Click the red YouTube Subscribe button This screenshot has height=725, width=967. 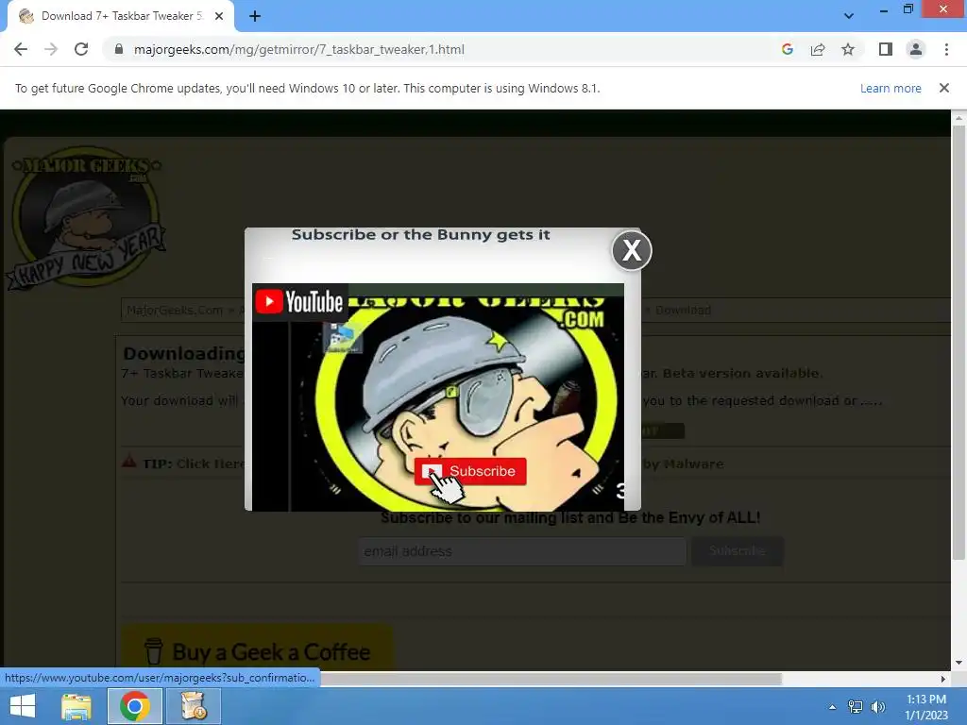point(470,471)
